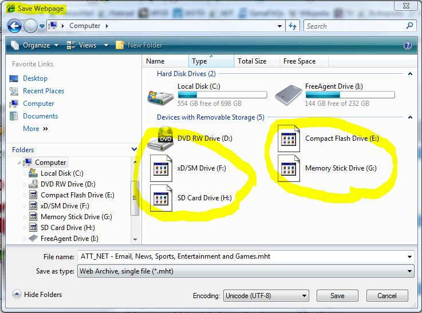Expand the arrow after Computer in path

[107, 26]
